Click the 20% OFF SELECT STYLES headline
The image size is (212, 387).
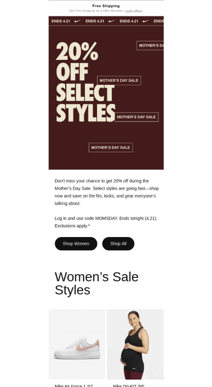pyautogui.click(x=85, y=82)
